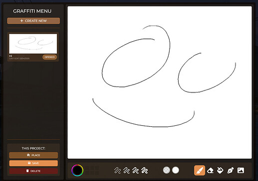
Task: Select the eraser tool
Action: click(210, 171)
